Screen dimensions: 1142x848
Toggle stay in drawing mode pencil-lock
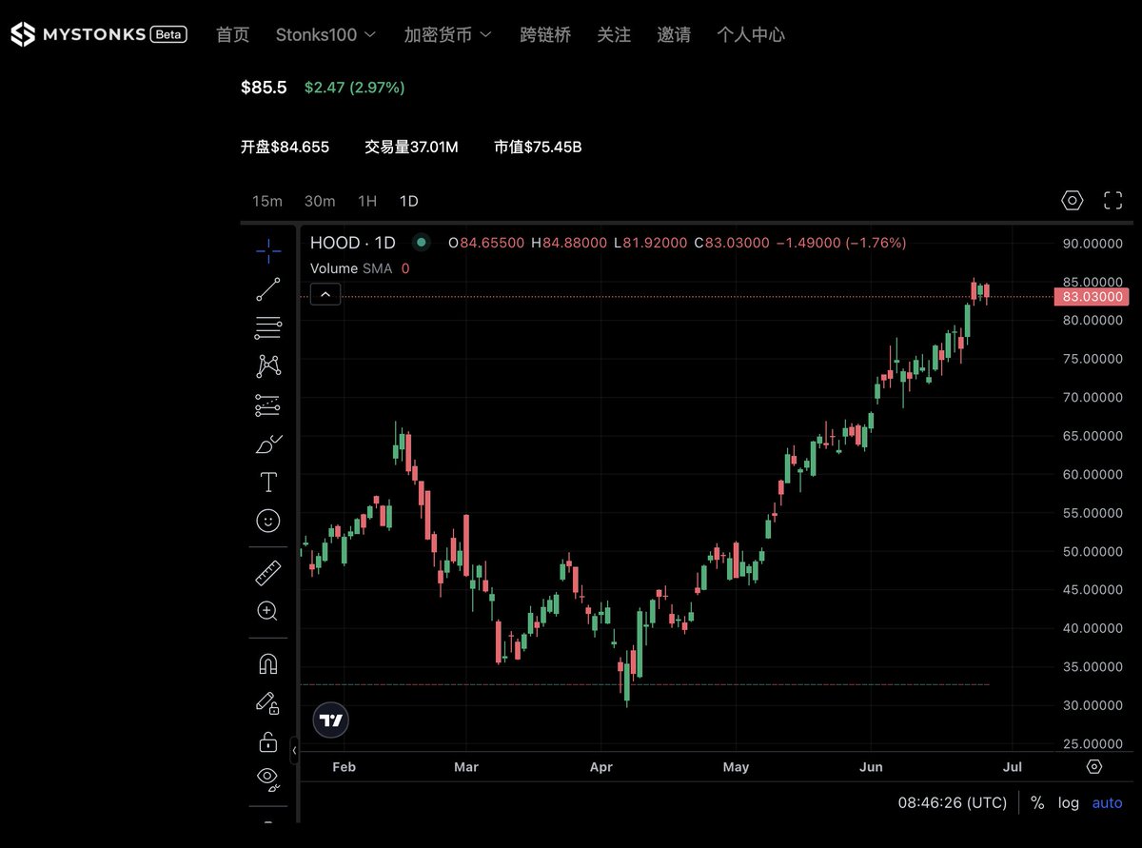[268, 703]
